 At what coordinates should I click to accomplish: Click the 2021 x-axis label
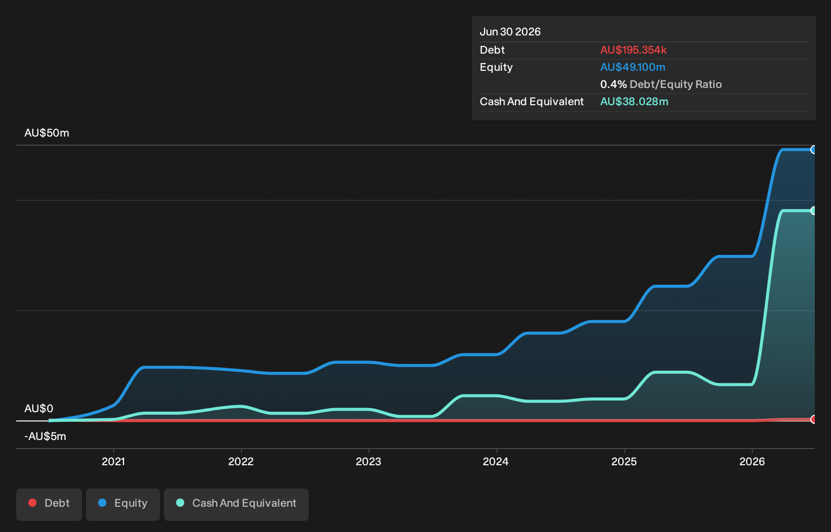113,461
